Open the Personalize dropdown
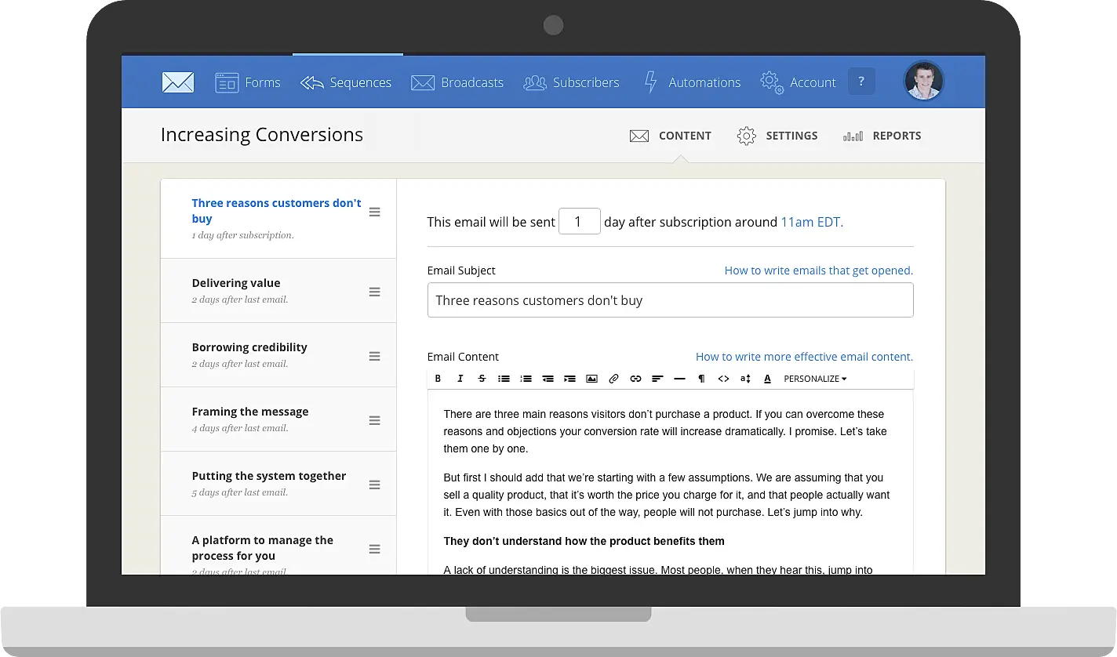The width and height of the screenshot is (1117, 657). 814,379
